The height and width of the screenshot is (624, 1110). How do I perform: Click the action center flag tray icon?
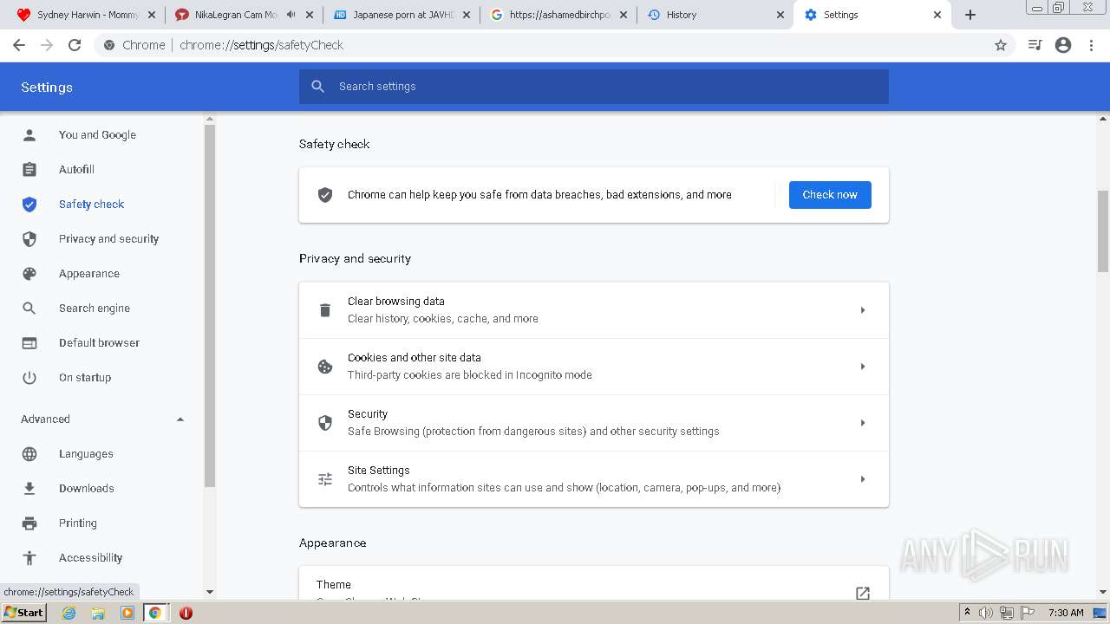(x=1026, y=613)
